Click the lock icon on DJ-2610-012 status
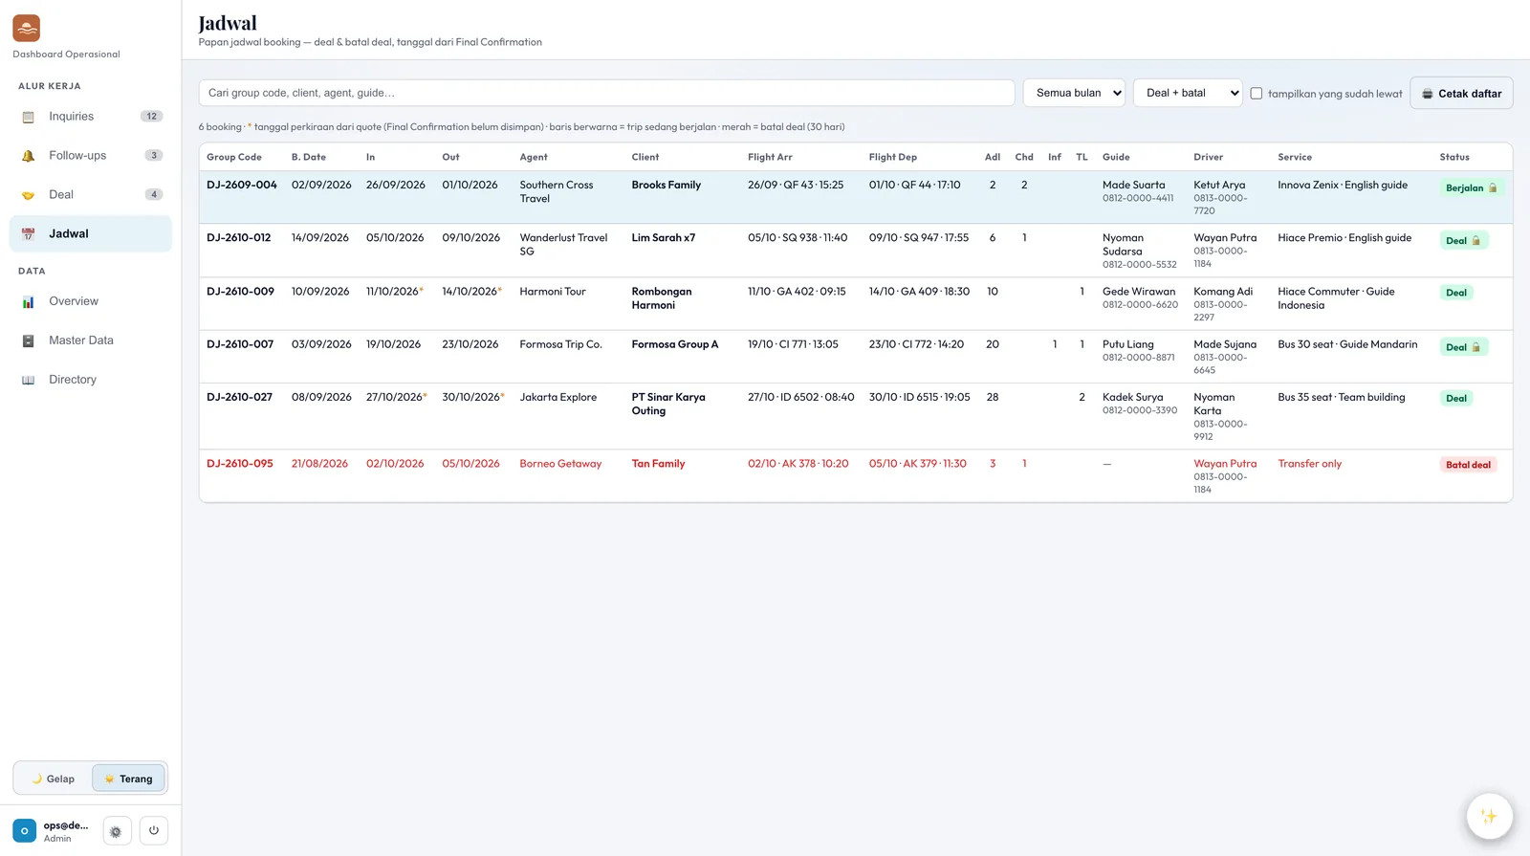 click(x=1475, y=241)
